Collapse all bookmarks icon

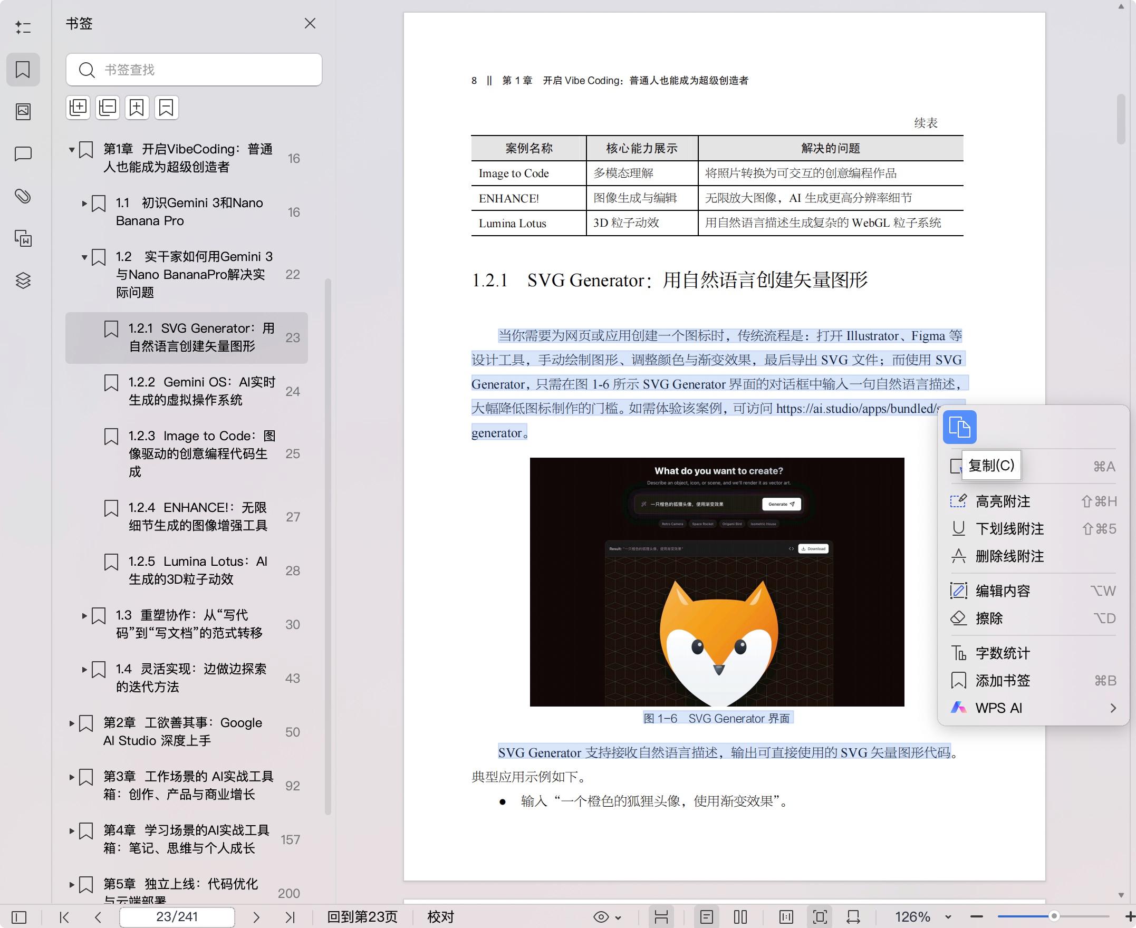pyautogui.click(x=108, y=108)
